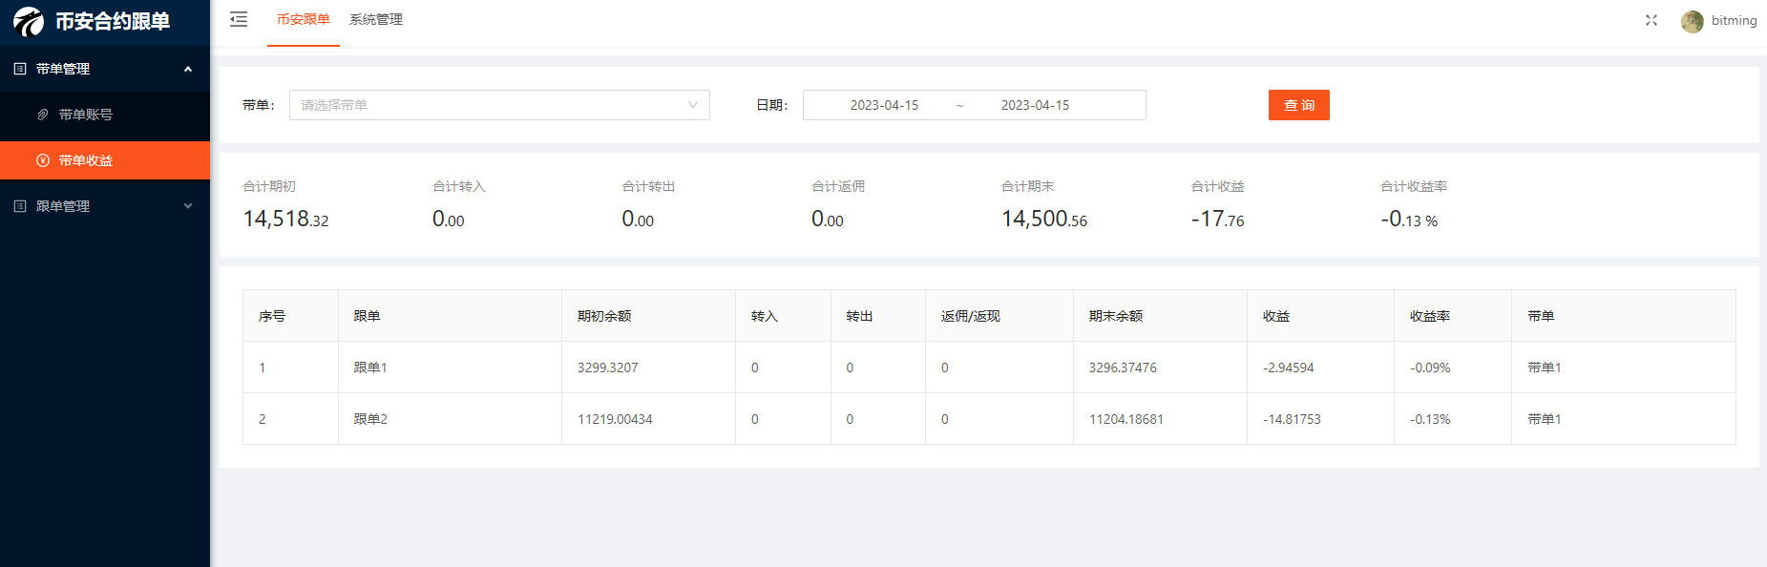Image resolution: width=1767 pixels, height=567 pixels.
Task: Collapse the 带单管理 submenu arrow
Action: [x=188, y=69]
